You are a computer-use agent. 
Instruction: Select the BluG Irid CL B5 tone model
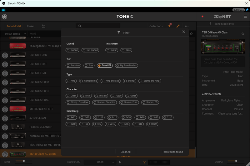click(x=45, y=145)
